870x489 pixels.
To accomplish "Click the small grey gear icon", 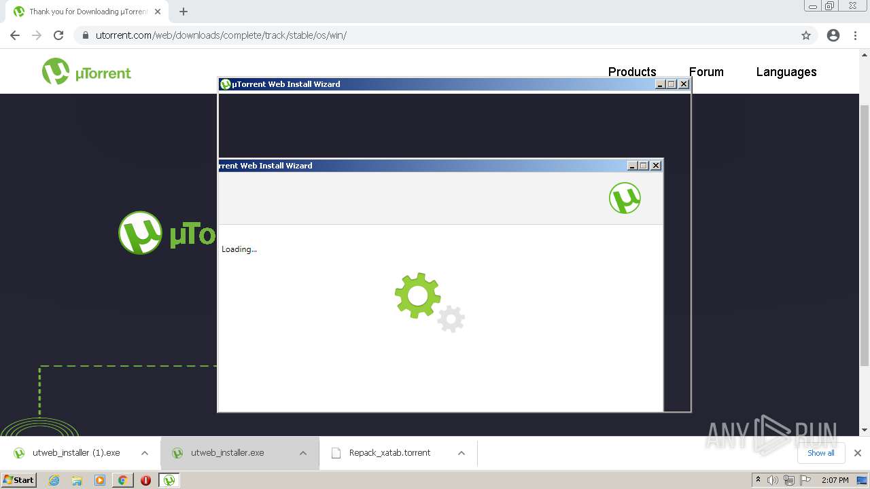I will 451,319.
